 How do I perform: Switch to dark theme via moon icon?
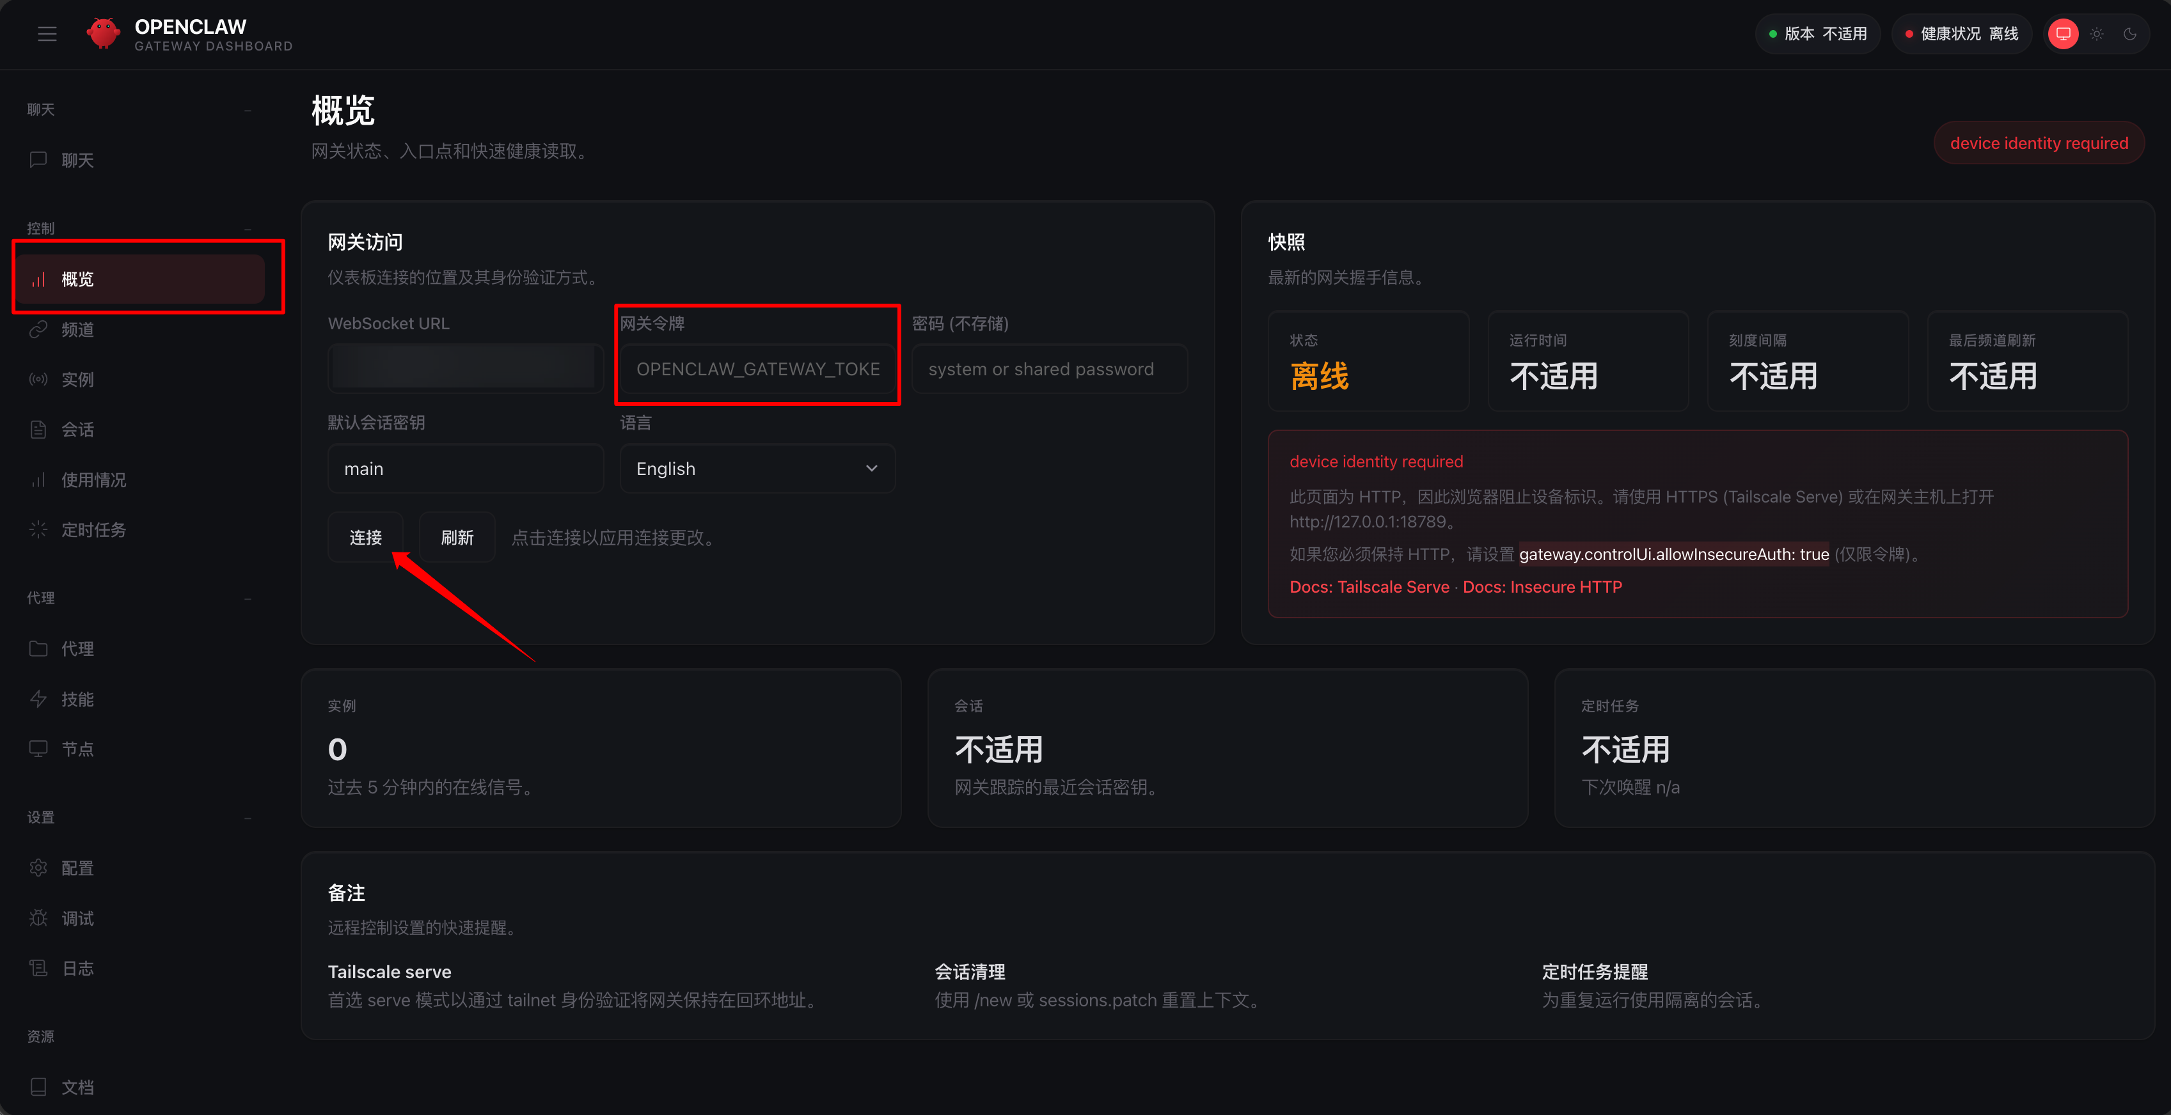pyautogui.click(x=2131, y=34)
